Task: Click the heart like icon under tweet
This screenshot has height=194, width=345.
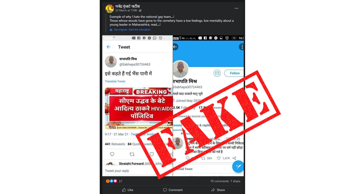Action: 152,154
